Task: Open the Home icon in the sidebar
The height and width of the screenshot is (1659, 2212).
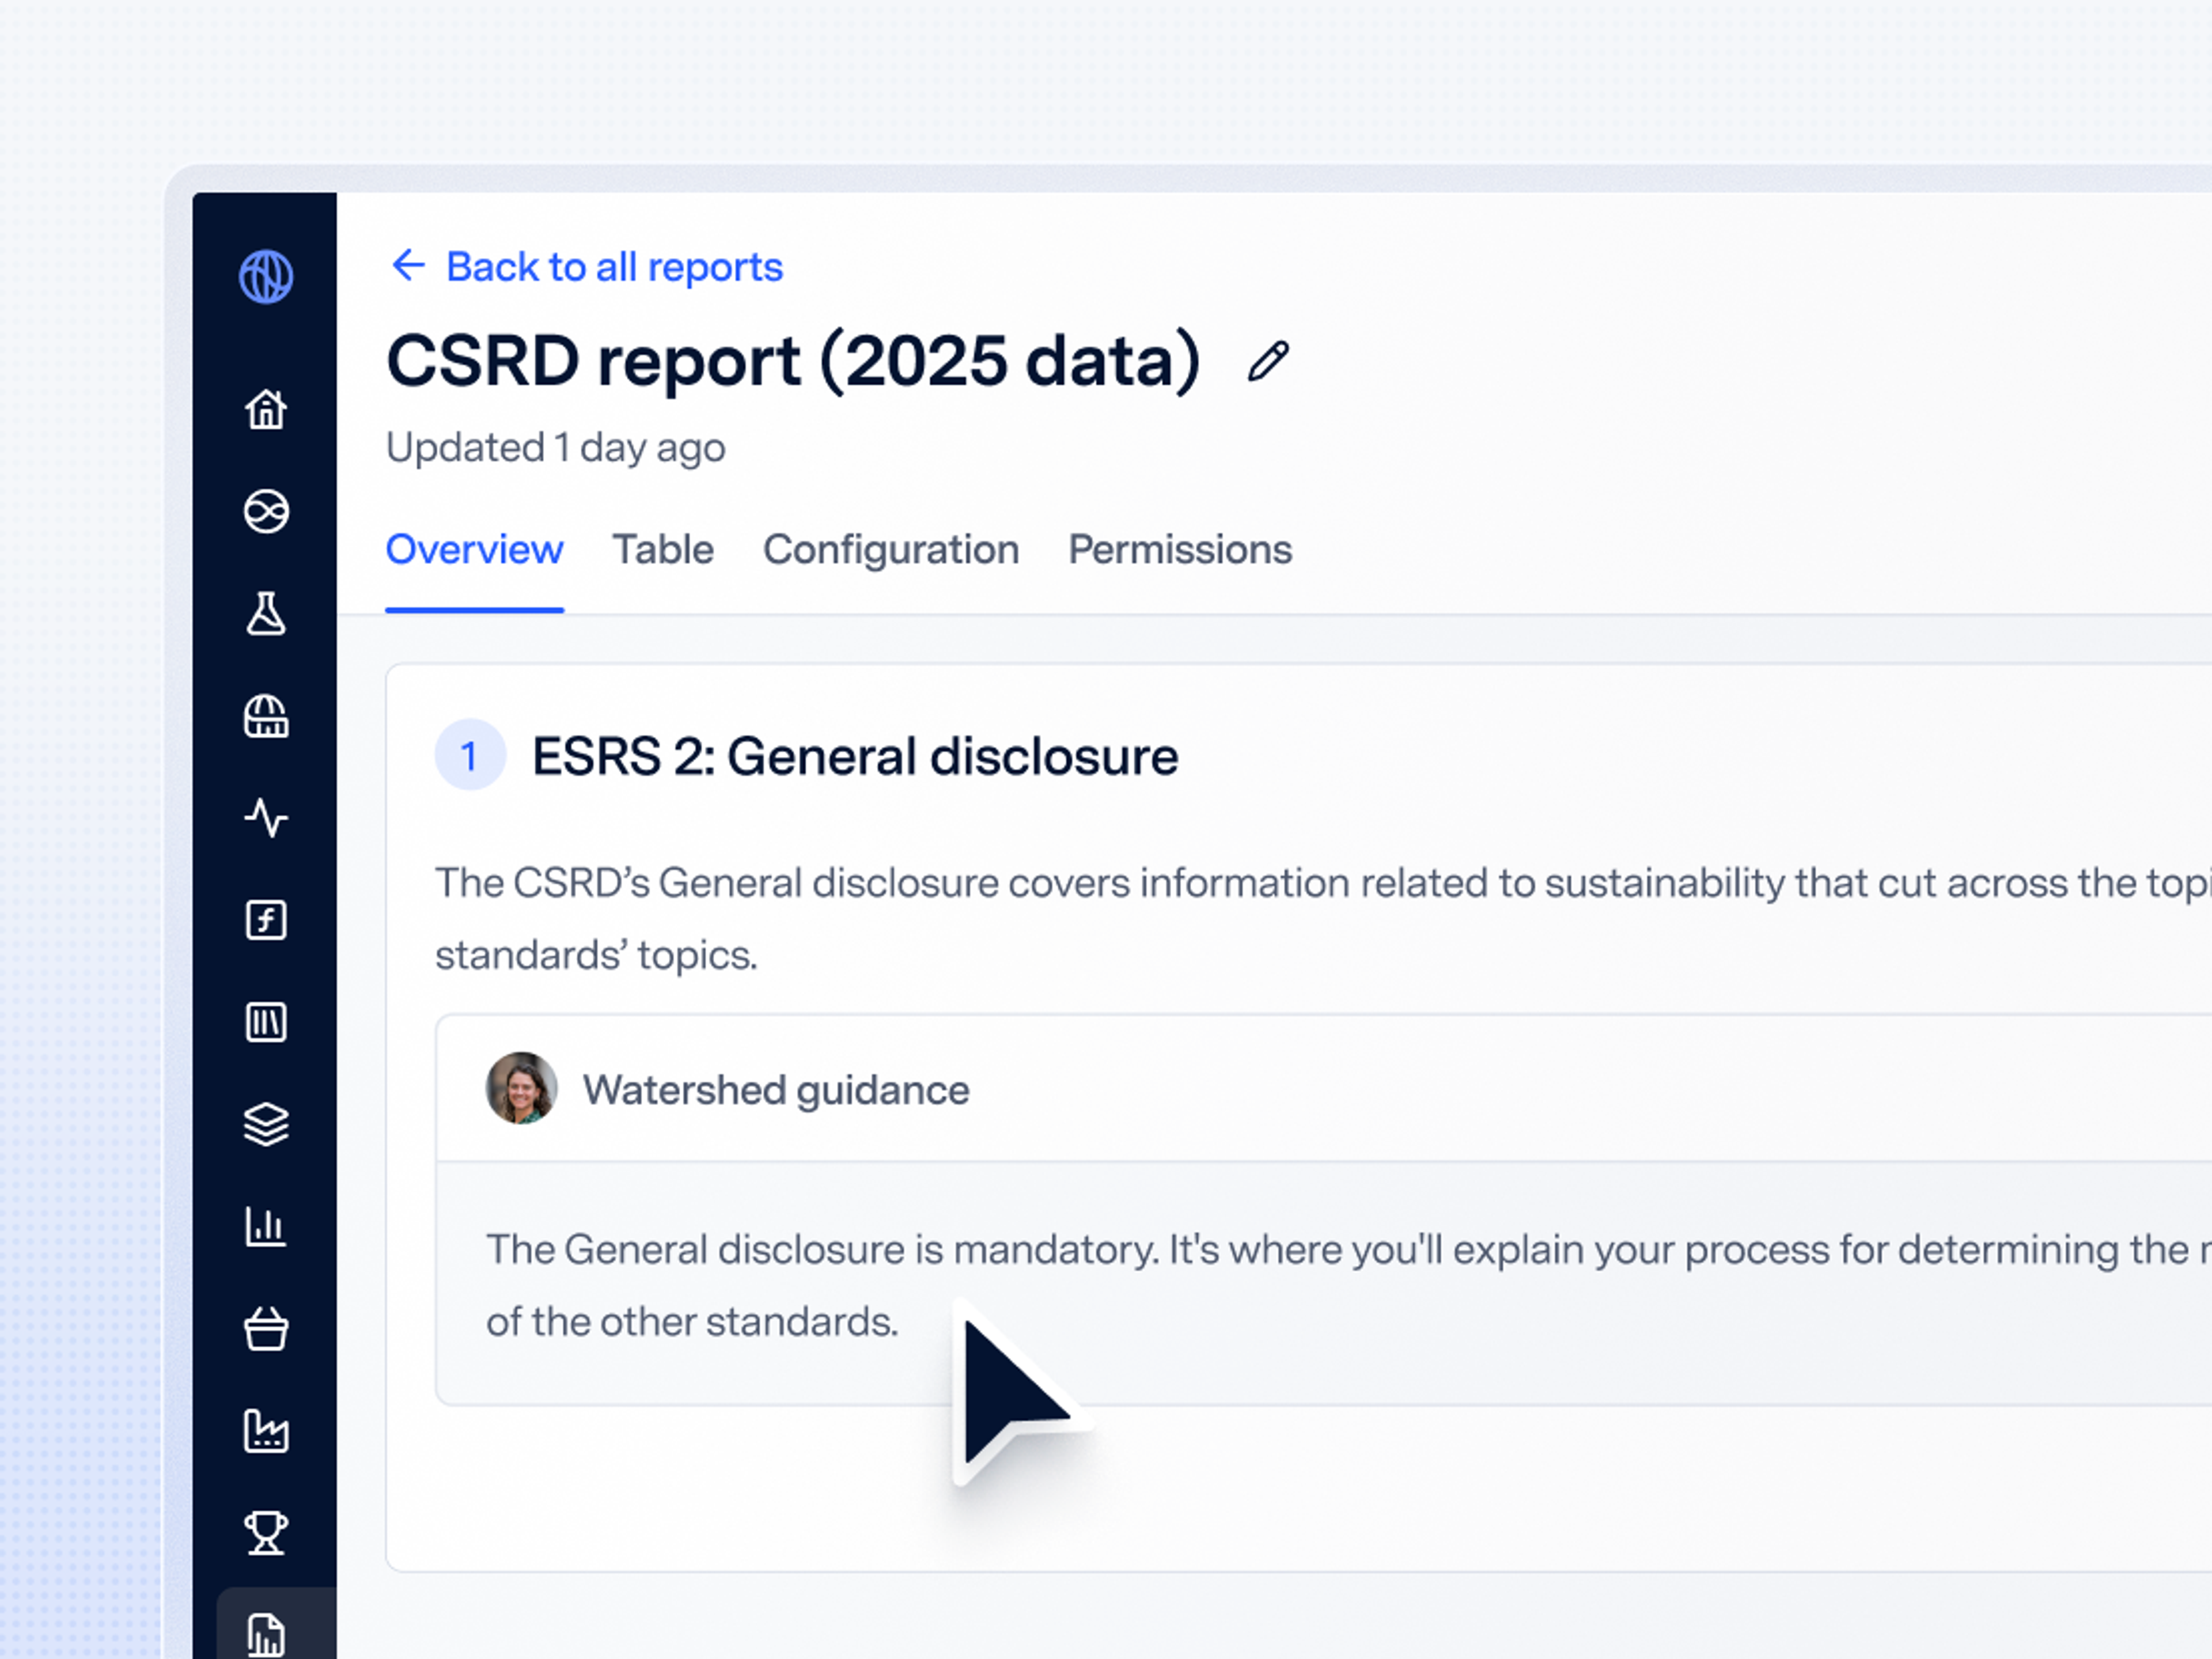Action: click(x=266, y=409)
